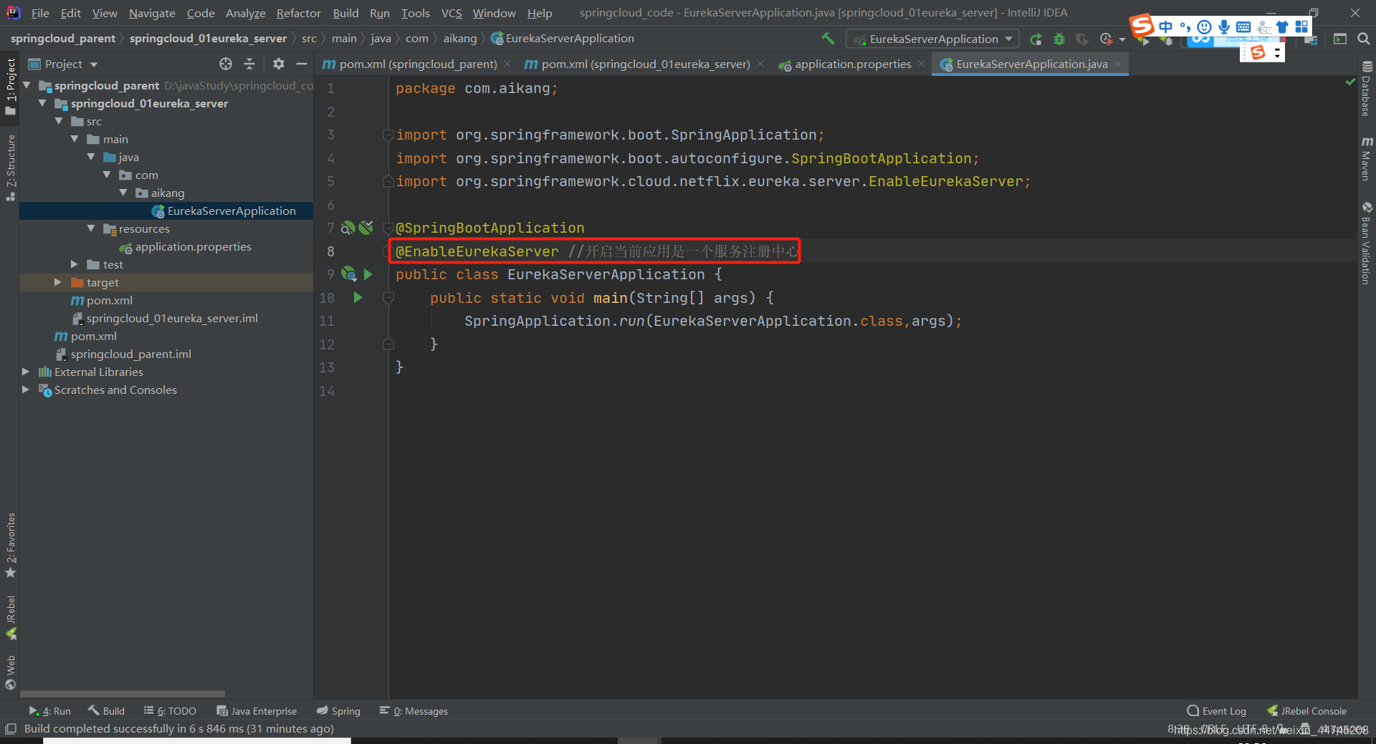Open the Search Everywhere magnifier

coord(1363,39)
